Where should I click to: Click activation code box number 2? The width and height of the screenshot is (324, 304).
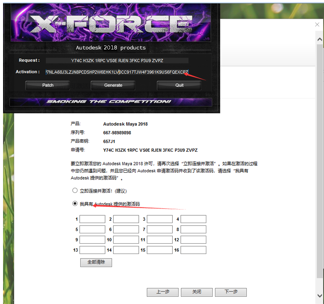coord(126,219)
